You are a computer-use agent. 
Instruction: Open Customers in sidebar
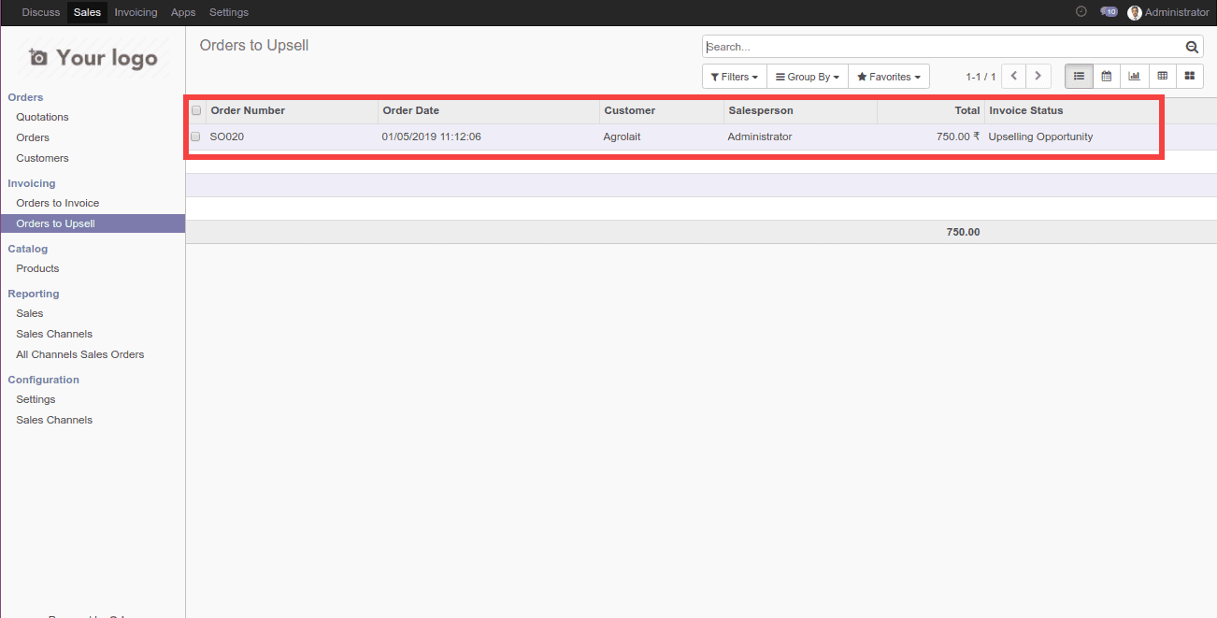point(42,158)
